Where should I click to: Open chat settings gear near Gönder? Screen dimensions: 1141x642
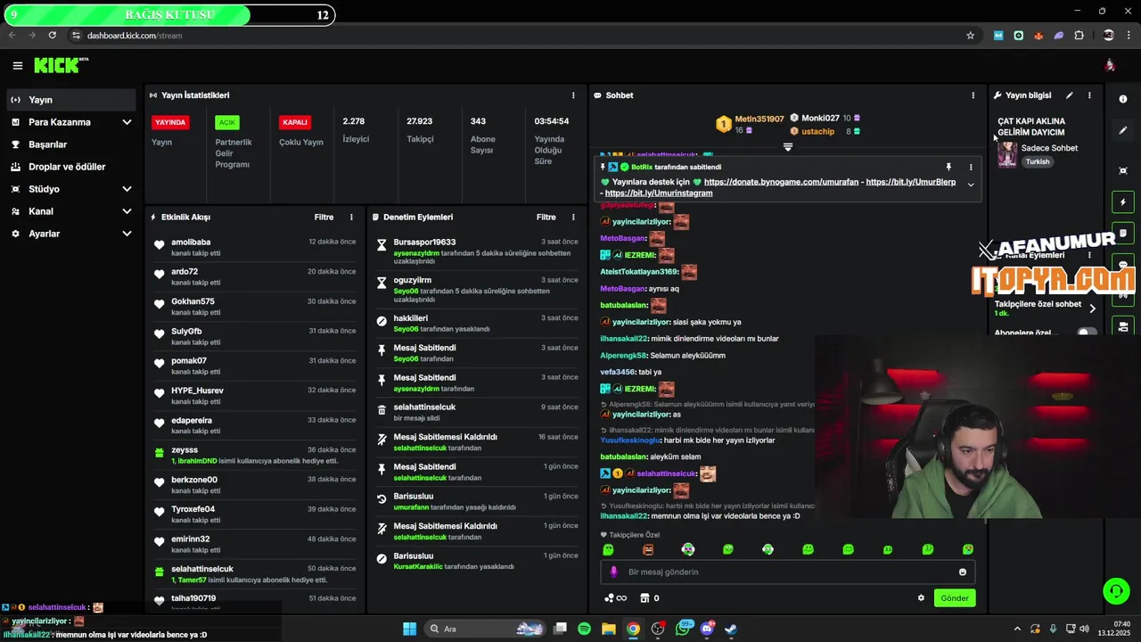pos(921,598)
